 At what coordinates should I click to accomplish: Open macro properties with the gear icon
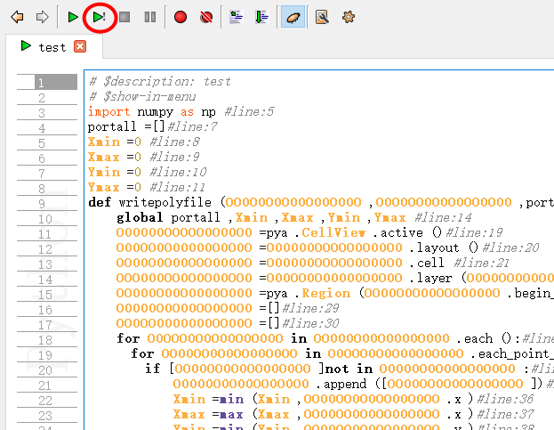click(x=349, y=17)
